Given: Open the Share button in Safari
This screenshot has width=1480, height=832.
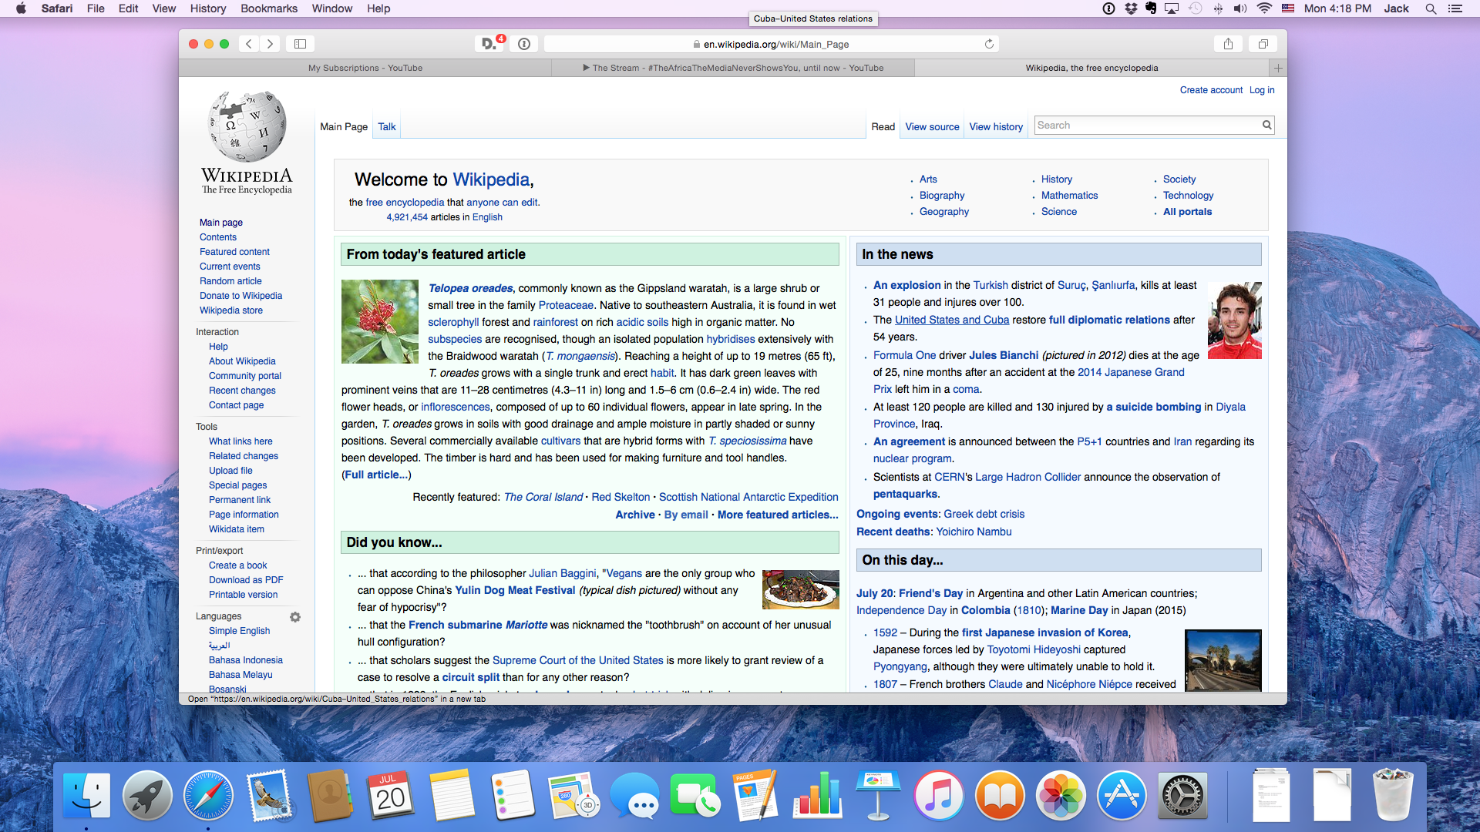Looking at the screenshot, I should coord(1228,44).
